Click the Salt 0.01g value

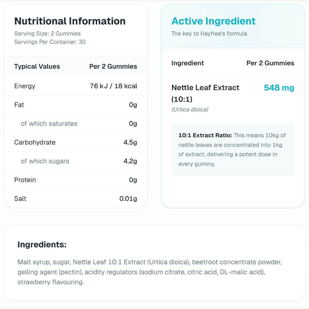click(x=128, y=199)
